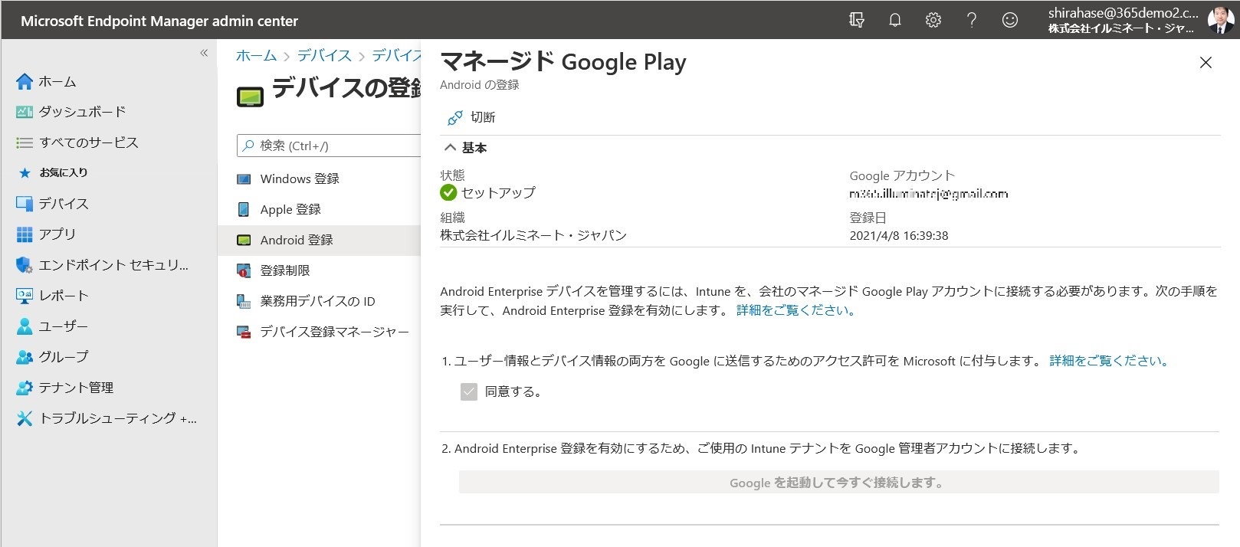Toggle the 同意する checkbox
This screenshot has width=1240, height=547.
pyautogui.click(x=469, y=391)
